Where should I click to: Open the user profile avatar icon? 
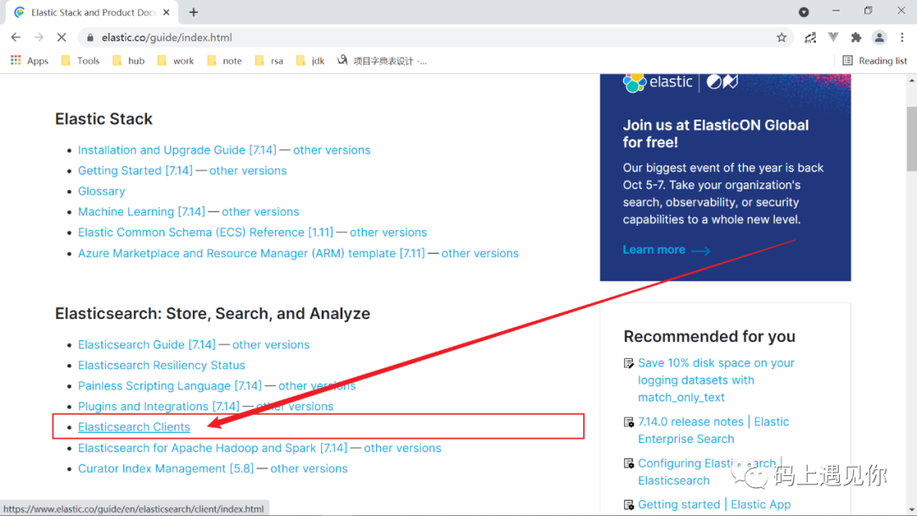879,37
